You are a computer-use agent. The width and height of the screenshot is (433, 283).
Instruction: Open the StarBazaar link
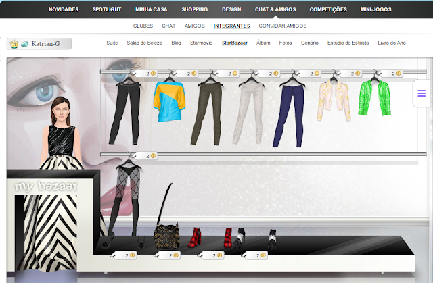pyautogui.click(x=235, y=43)
